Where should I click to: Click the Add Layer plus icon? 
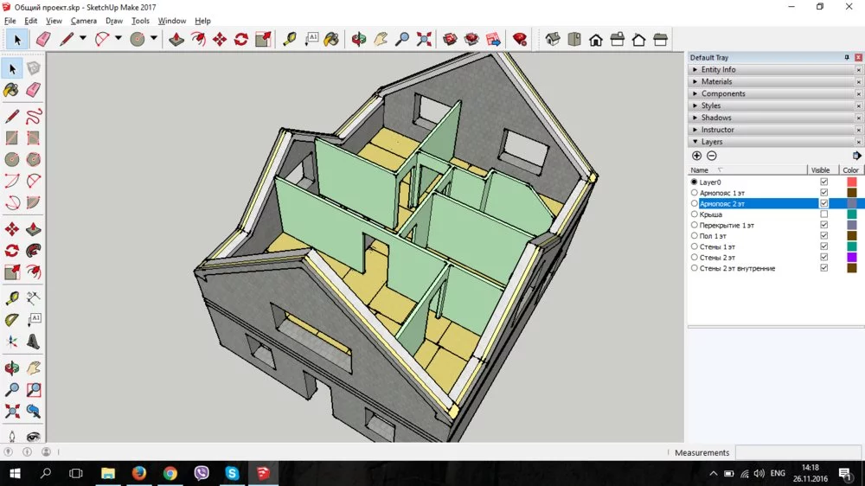[697, 156]
